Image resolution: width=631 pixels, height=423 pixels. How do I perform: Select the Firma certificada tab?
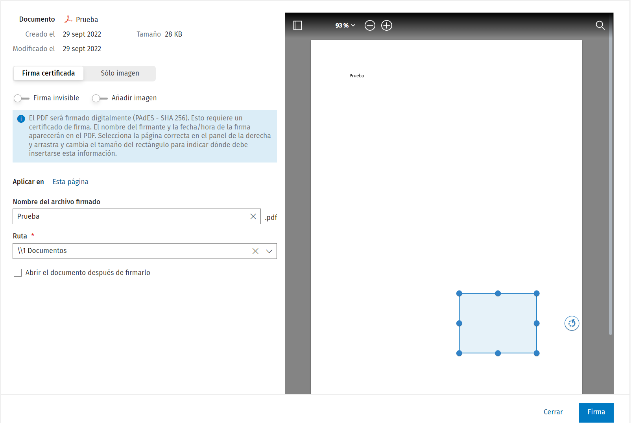coord(48,73)
